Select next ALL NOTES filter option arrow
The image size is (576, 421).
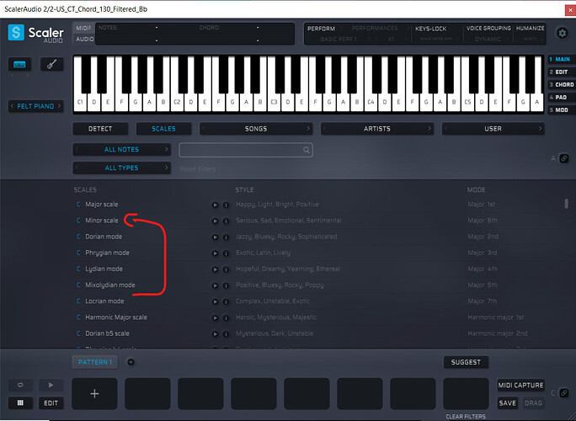[166, 149]
